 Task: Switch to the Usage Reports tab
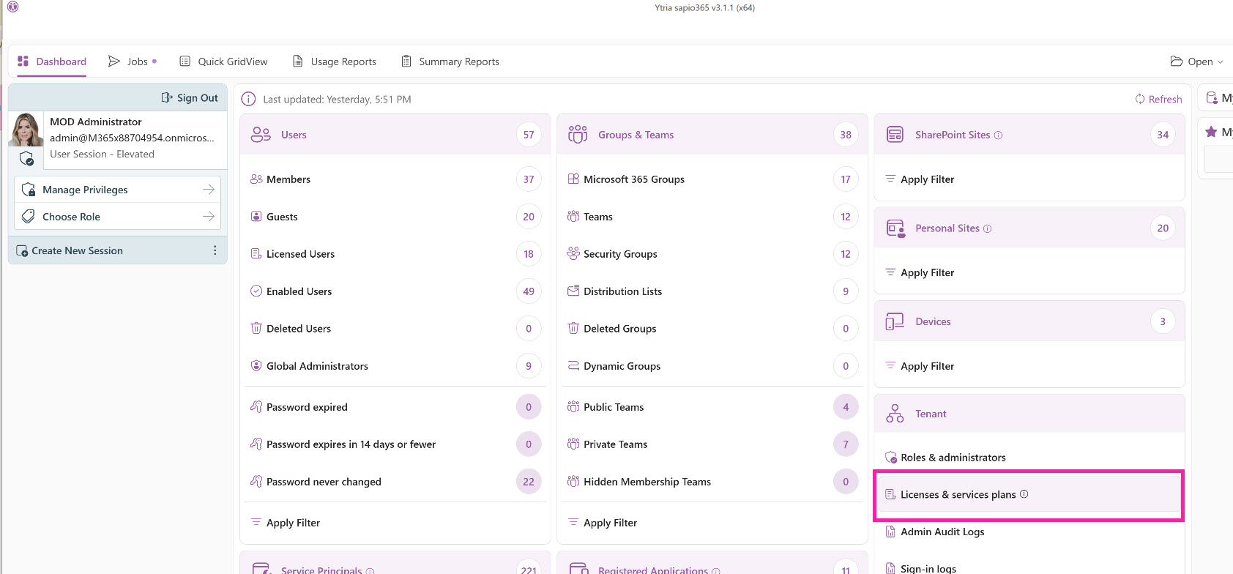[335, 61]
